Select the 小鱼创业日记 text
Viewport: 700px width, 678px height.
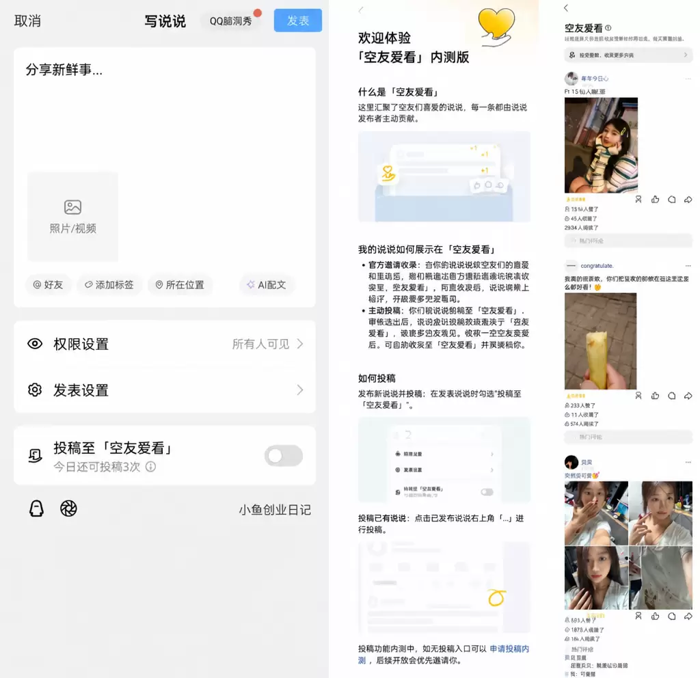point(275,510)
